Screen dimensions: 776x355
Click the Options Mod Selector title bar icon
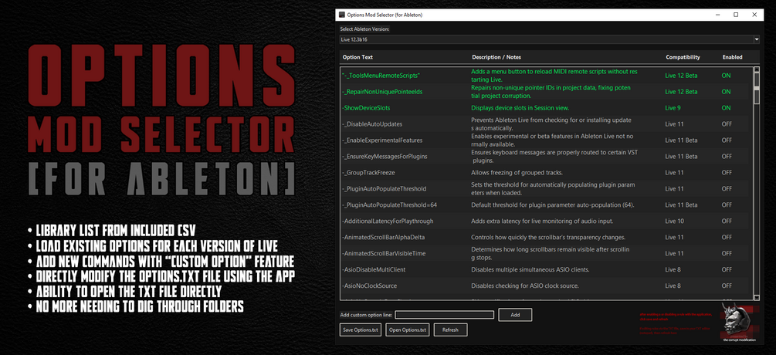pos(341,15)
